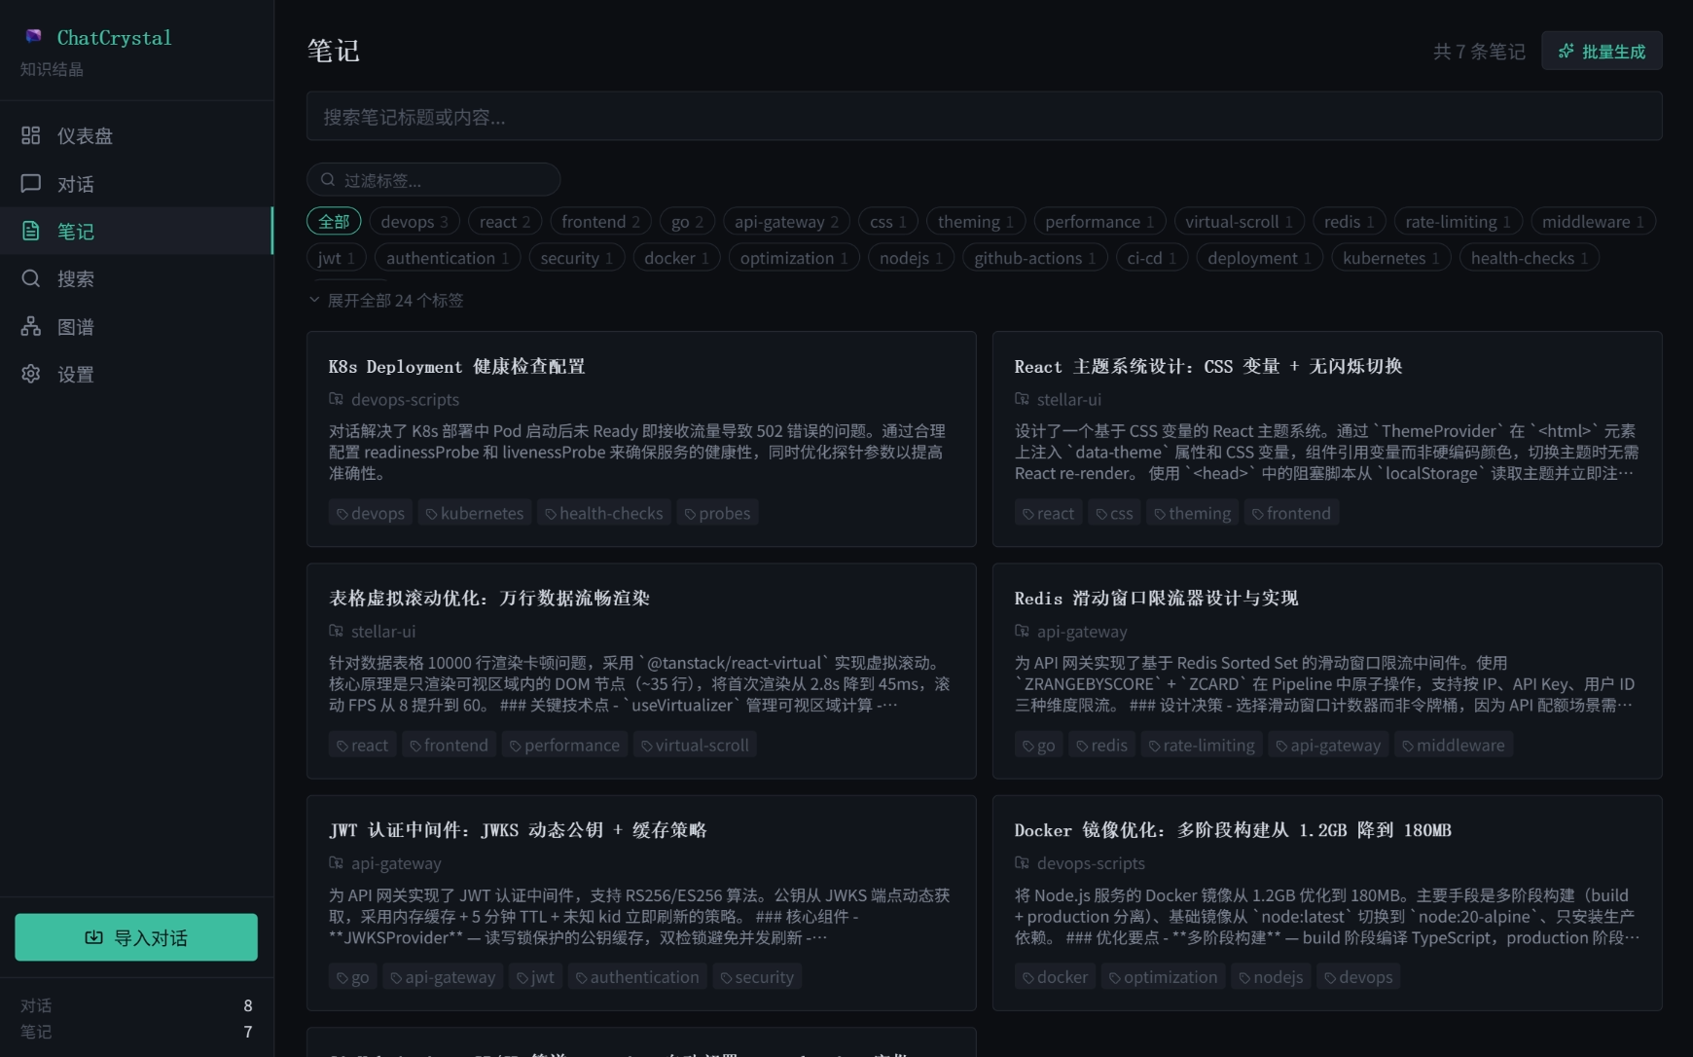Viewport: 1693px width, 1057px height.
Task: Select the 全部 filter chip
Action: 334,221
